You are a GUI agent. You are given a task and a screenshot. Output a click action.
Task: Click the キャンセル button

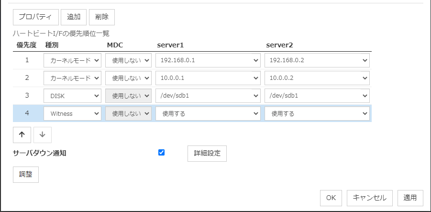click(x=369, y=198)
